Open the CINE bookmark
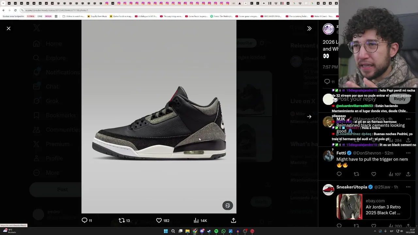The width and height of the screenshot is (418, 235). tap(40, 16)
